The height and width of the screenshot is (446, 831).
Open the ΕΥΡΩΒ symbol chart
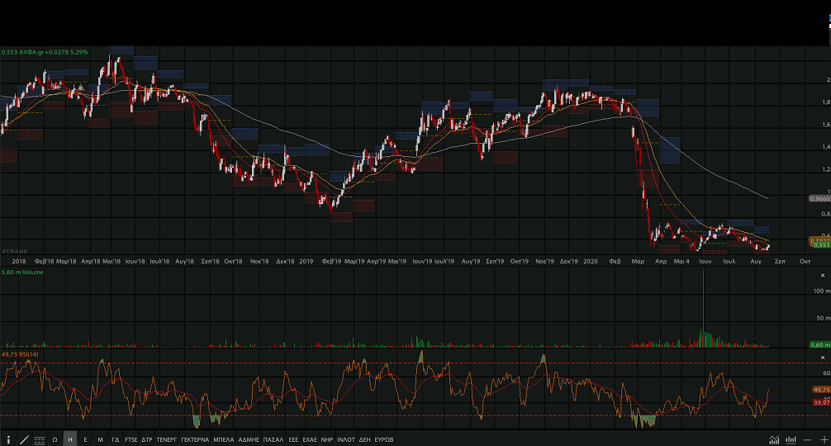coord(384,439)
